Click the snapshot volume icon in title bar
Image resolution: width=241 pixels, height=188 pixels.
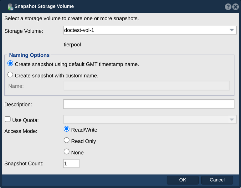click(x=10, y=7)
